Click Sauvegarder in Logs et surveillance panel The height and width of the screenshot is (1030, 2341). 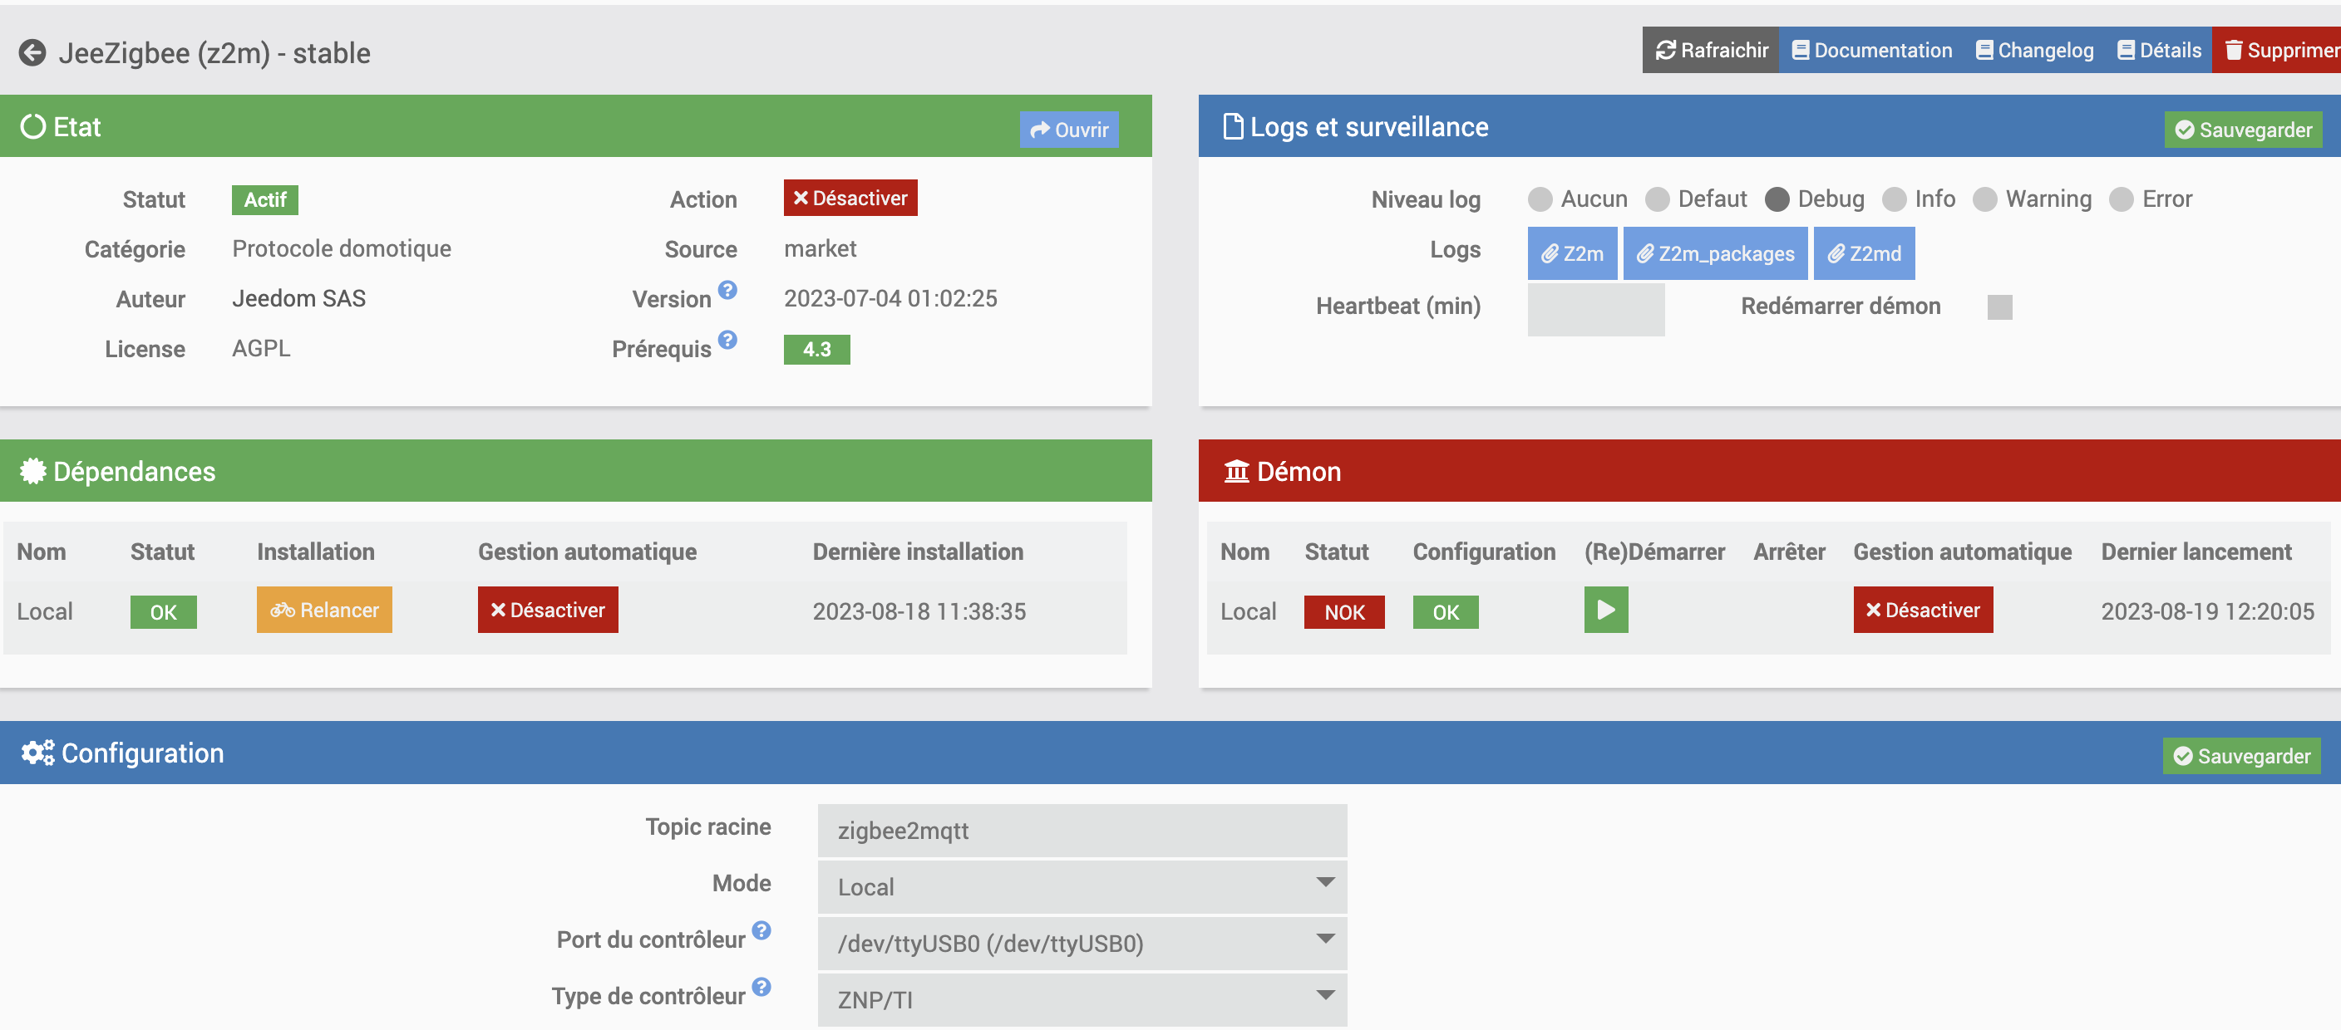(x=2242, y=130)
